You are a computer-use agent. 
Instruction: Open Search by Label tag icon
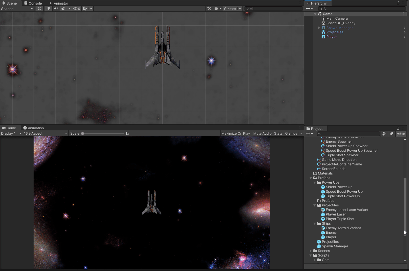[x=391, y=134]
